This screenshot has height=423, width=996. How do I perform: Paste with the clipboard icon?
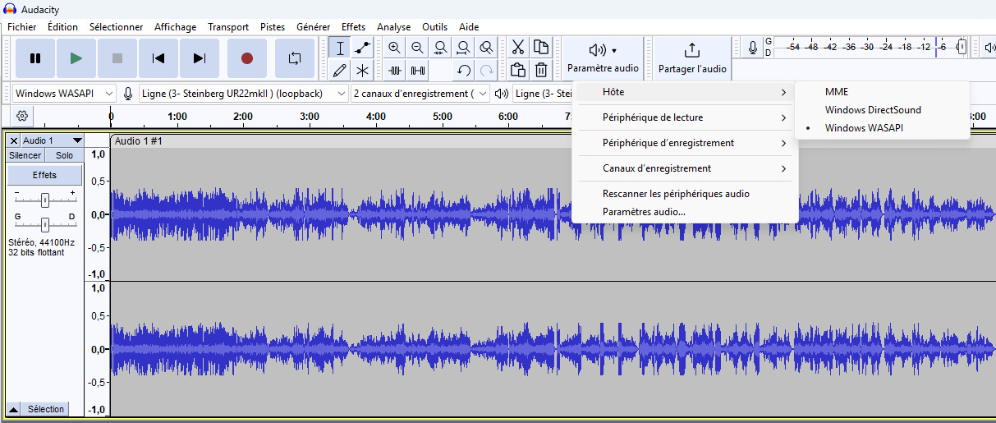point(518,70)
